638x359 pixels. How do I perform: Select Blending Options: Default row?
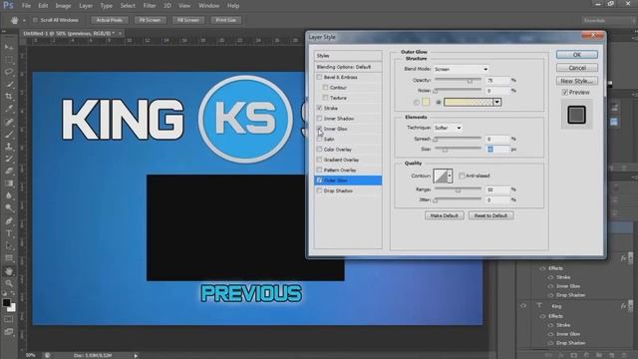pyautogui.click(x=348, y=67)
